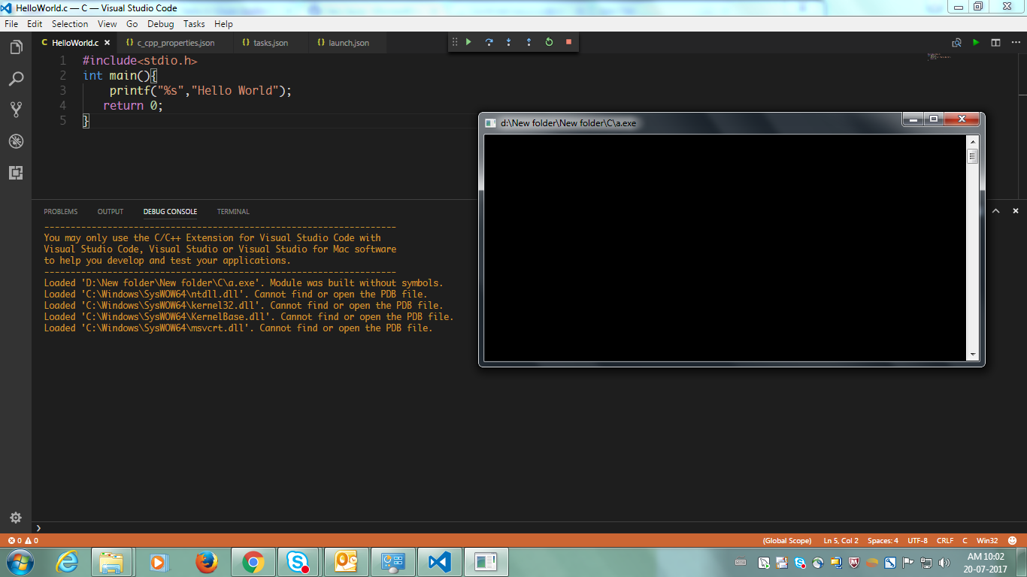Image resolution: width=1027 pixels, height=577 pixels.
Task: Open the Debug view in the Activity Bar
Action: (x=17, y=141)
